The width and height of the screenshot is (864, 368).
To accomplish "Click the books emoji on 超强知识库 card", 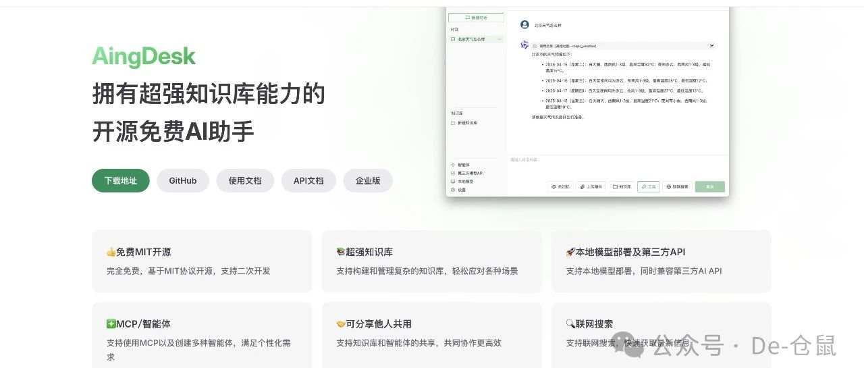I will pos(341,252).
